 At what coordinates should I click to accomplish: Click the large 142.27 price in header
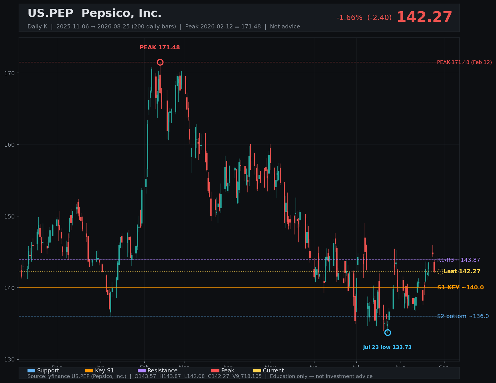(424, 17)
